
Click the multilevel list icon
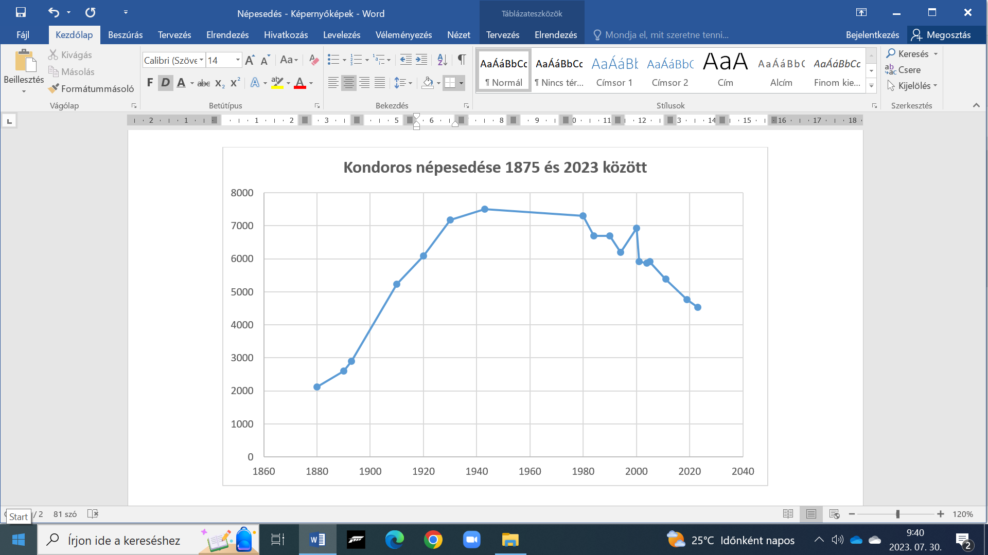click(x=379, y=60)
